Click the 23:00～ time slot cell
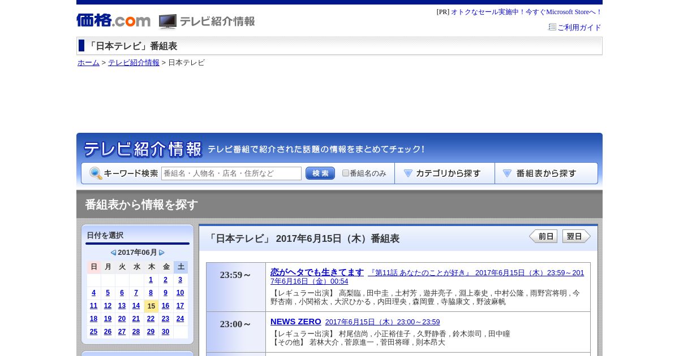 click(236, 332)
